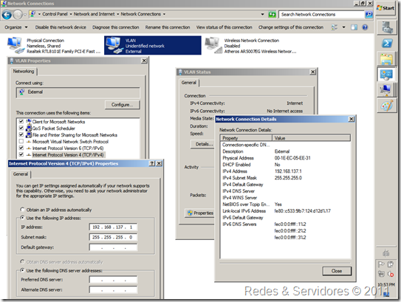Click the Subnet mask input field
401x302 pixels.
(x=113, y=237)
